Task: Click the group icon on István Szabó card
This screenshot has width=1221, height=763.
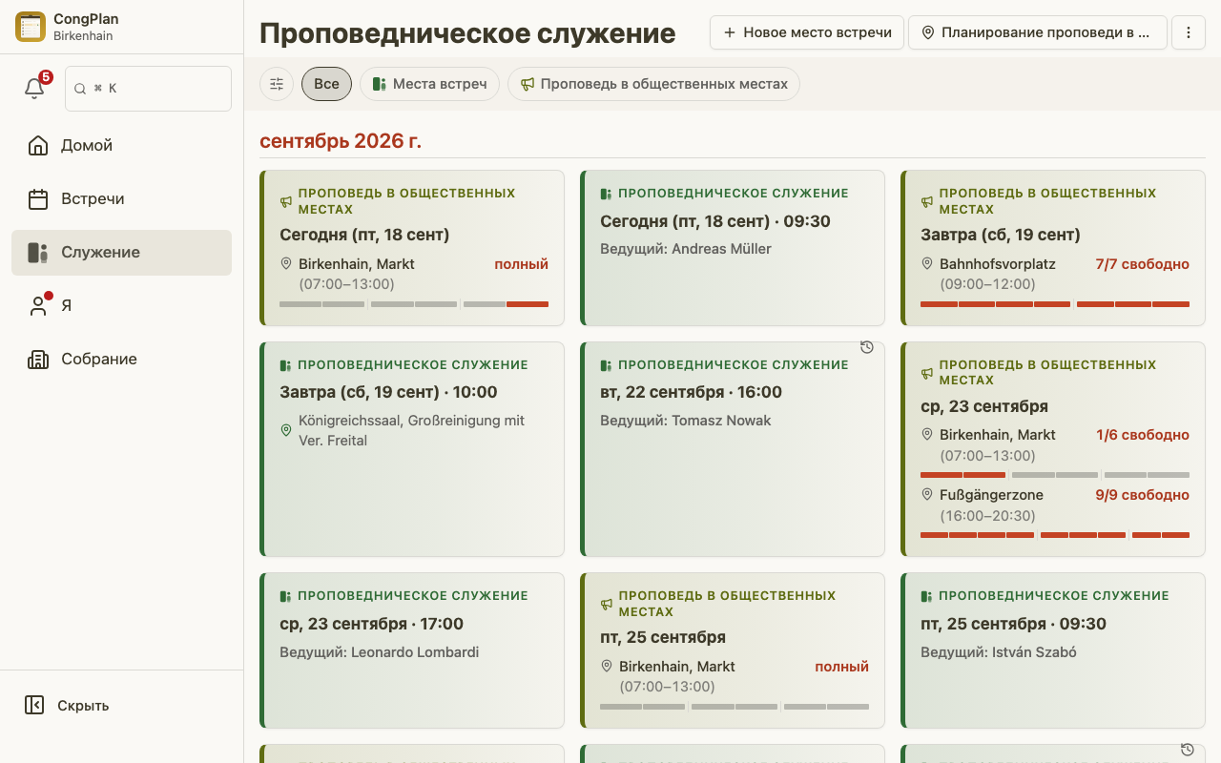Action: [x=926, y=596]
